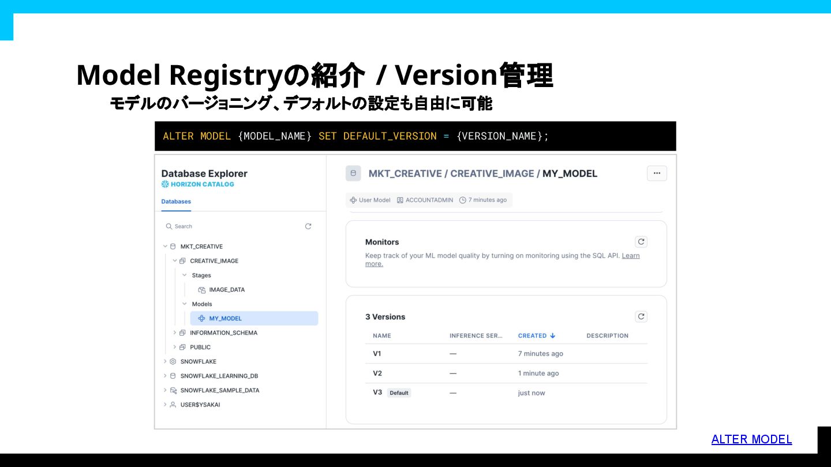
Task: Refresh the Monitors section
Action: click(641, 242)
